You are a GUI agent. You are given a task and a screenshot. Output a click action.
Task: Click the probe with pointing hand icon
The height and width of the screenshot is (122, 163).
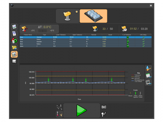coord(59,114)
